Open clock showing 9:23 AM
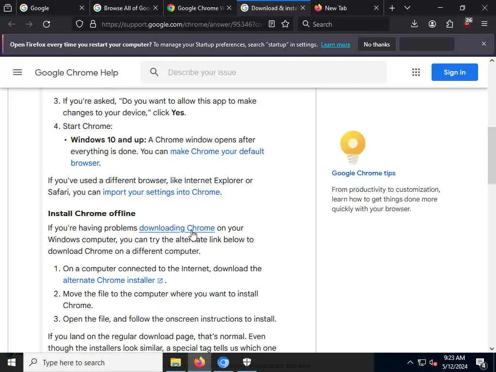496x372 pixels. click(x=454, y=362)
